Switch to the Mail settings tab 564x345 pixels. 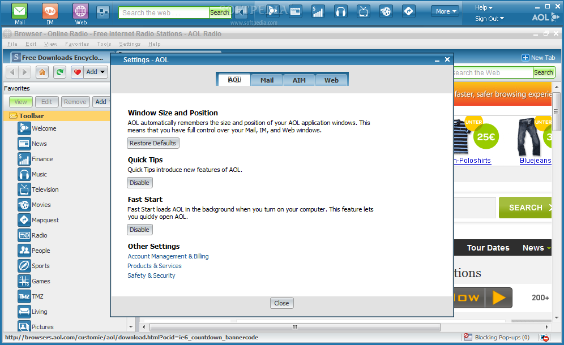pos(267,80)
